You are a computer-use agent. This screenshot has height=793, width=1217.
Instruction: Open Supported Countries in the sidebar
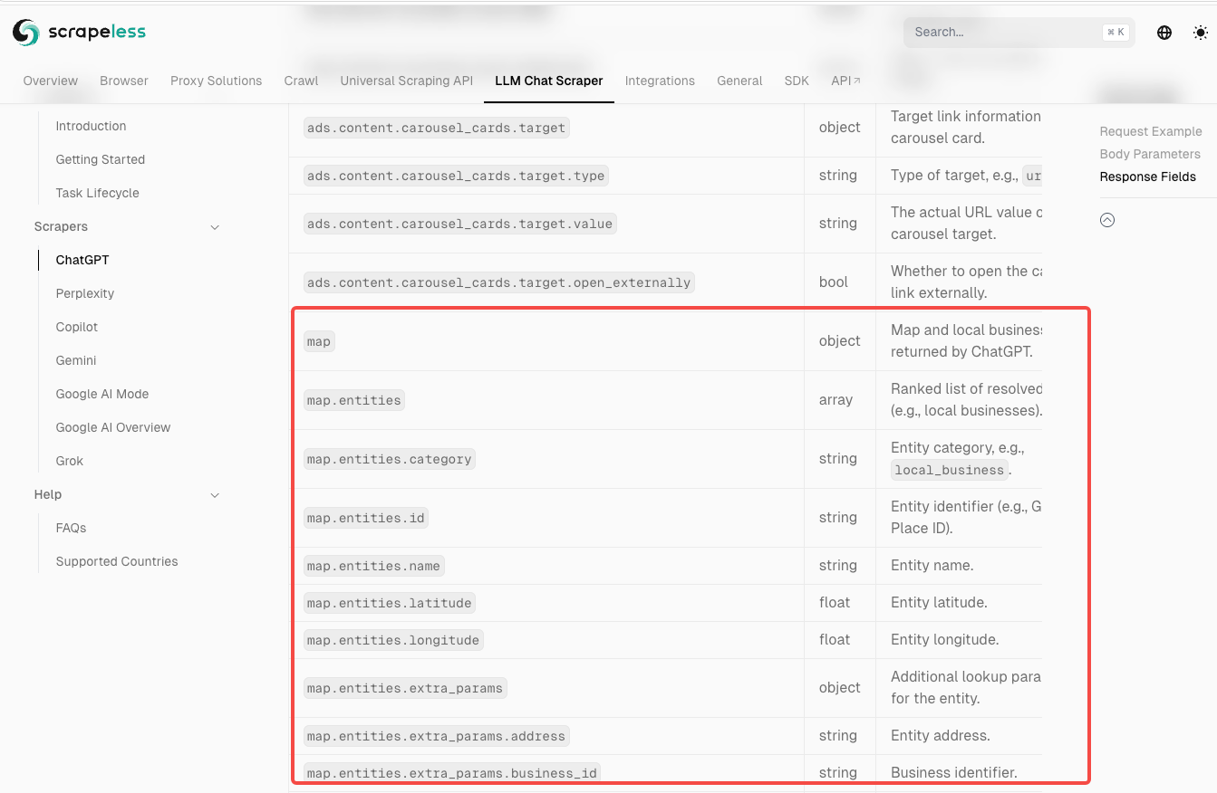[x=117, y=561]
